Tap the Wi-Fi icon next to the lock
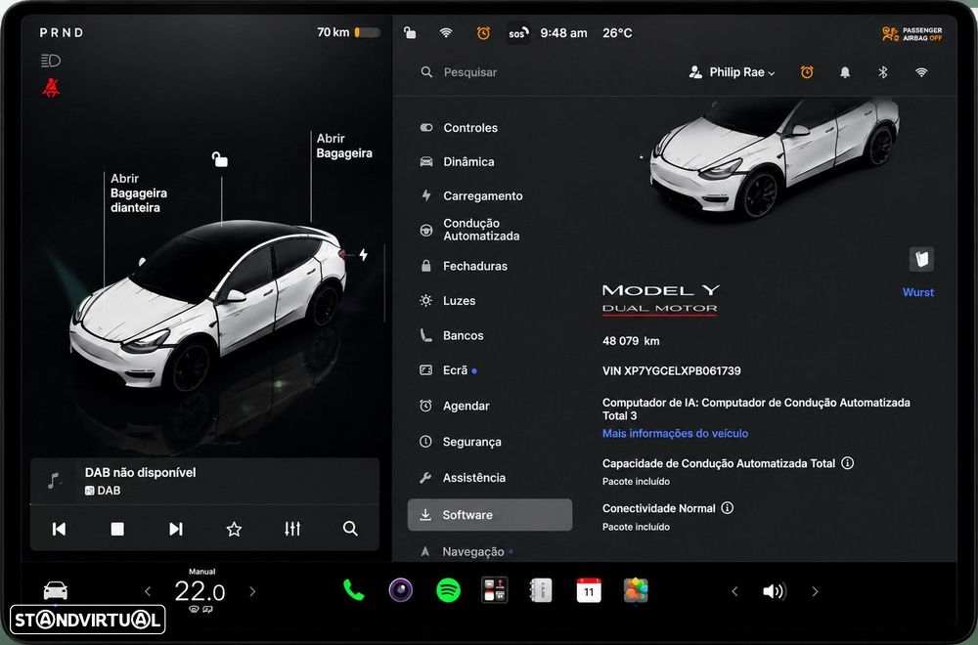978x645 pixels. (445, 32)
